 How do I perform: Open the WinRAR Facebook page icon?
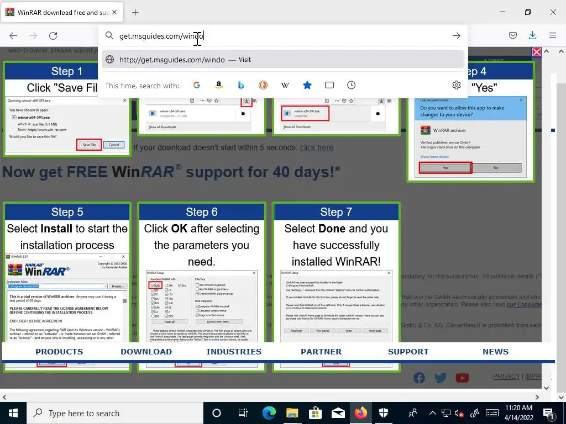(419, 378)
